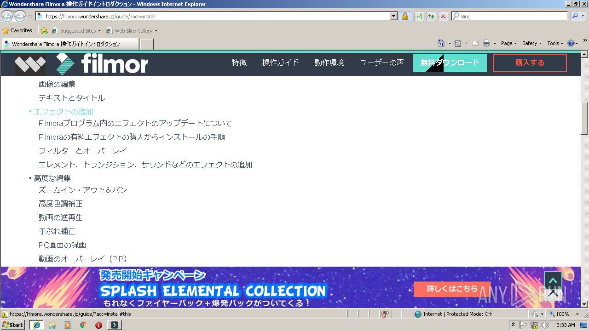Click the 詳しくはこちら banner button
Screen dimensions: 589x331
click(x=452, y=289)
